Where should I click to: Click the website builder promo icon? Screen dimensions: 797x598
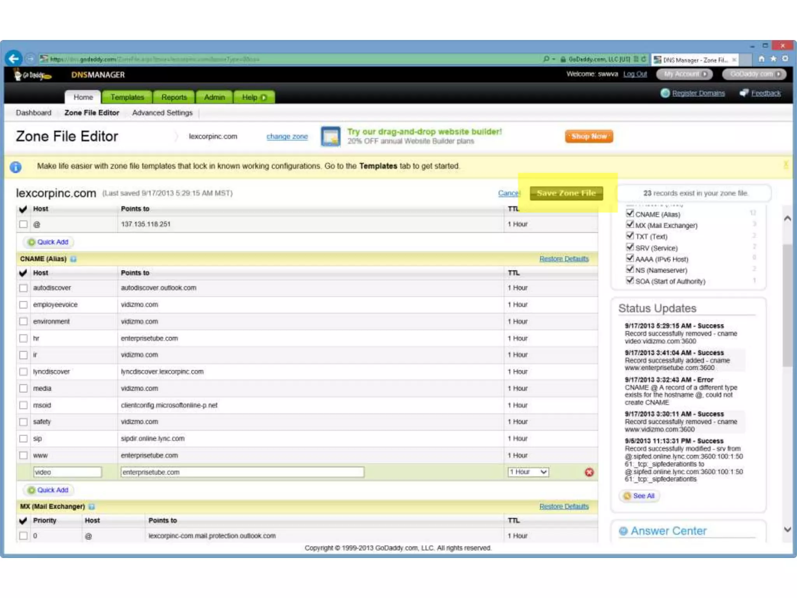point(330,136)
